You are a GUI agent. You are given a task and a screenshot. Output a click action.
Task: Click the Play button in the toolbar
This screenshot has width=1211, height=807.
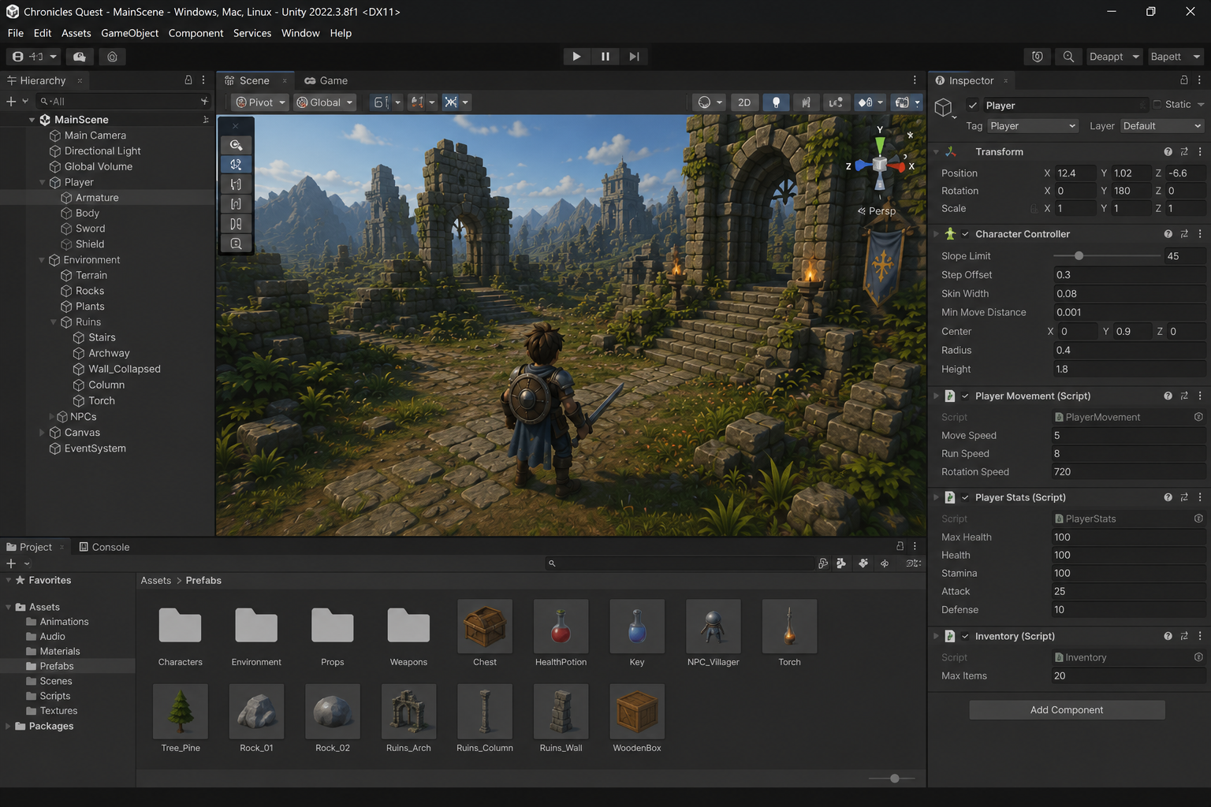(x=576, y=57)
